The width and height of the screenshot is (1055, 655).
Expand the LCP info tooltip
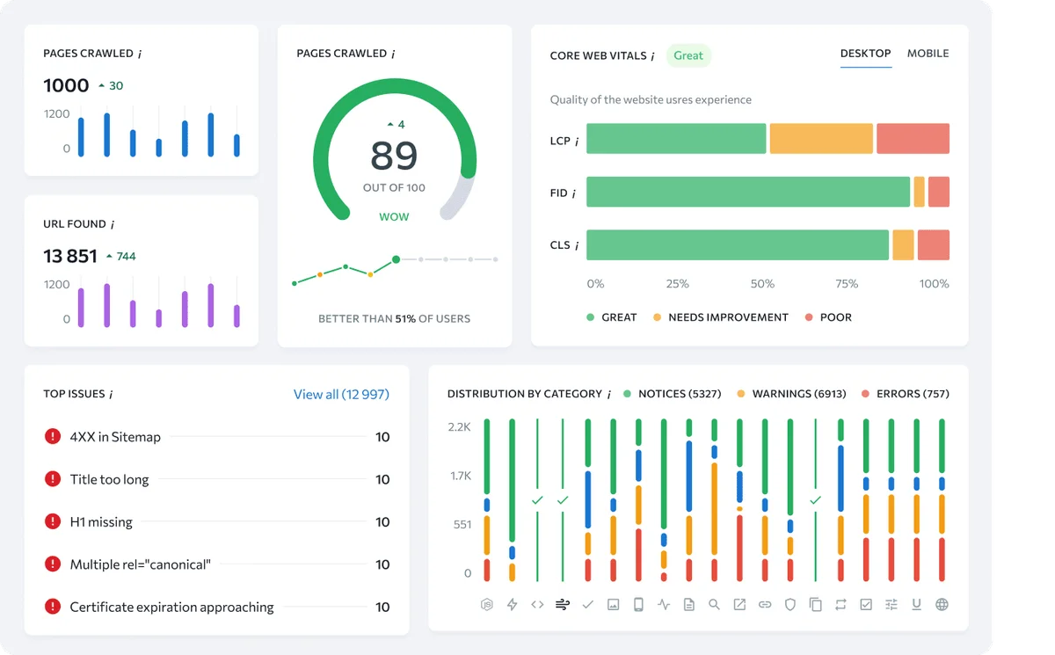[578, 139]
